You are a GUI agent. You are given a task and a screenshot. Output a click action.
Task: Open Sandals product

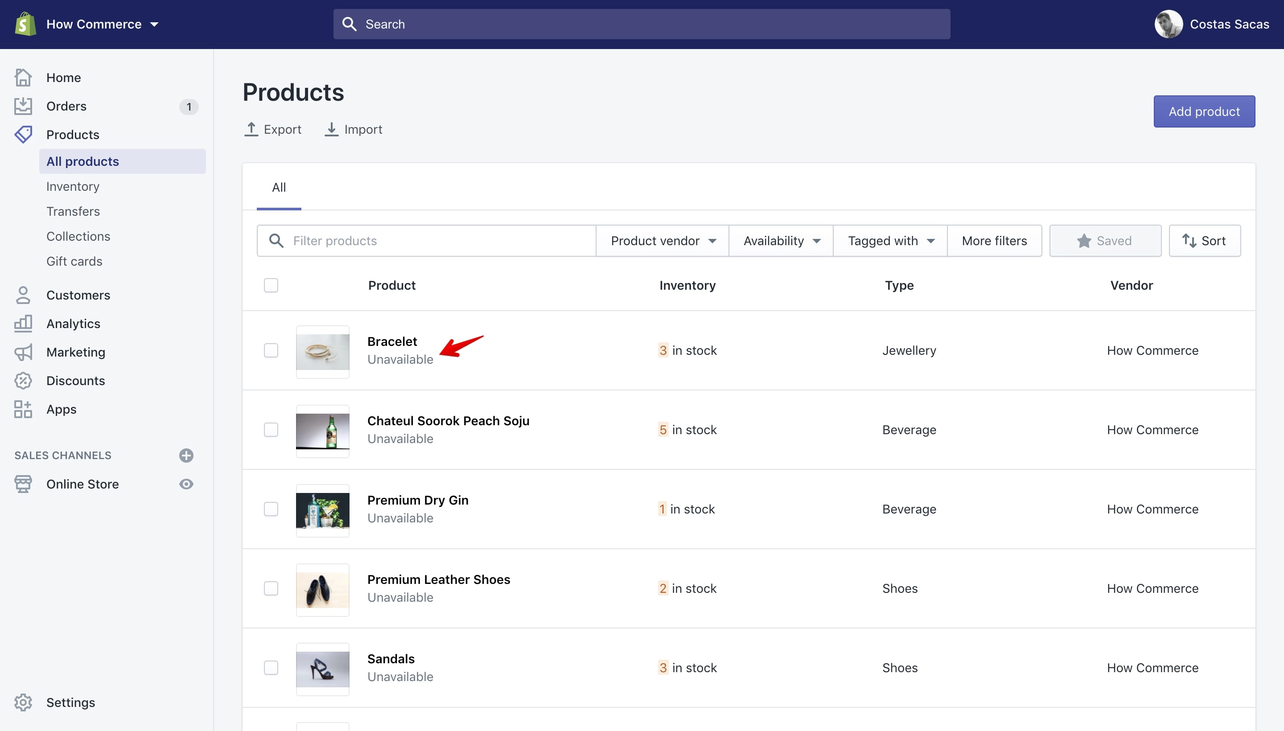pos(391,659)
